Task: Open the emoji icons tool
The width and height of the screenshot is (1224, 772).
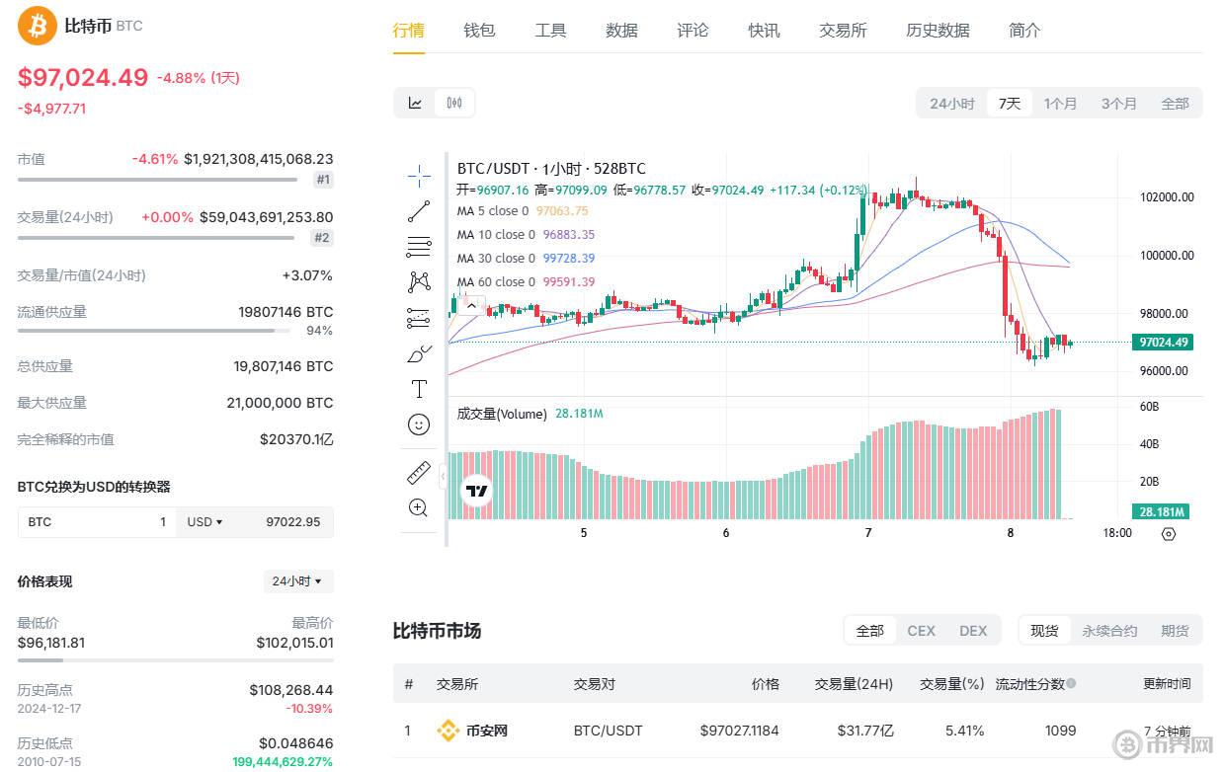Action: point(419,425)
